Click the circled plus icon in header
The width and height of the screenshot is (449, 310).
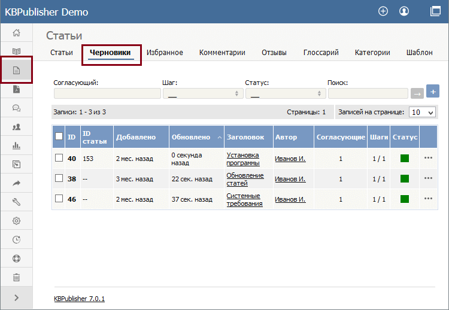pyautogui.click(x=383, y=11)
